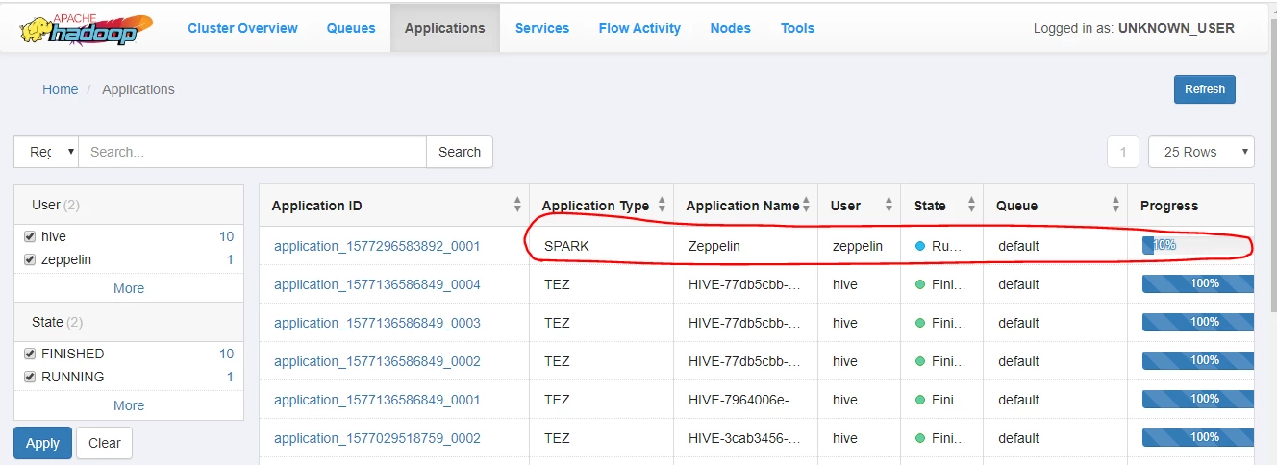The width and height of the screenshot is (1277, 465).
Task: Open application_1577136586849_0002 link
Action: (377, 361)
